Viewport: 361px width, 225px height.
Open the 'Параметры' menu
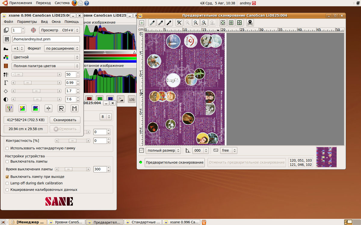[27, 22]
